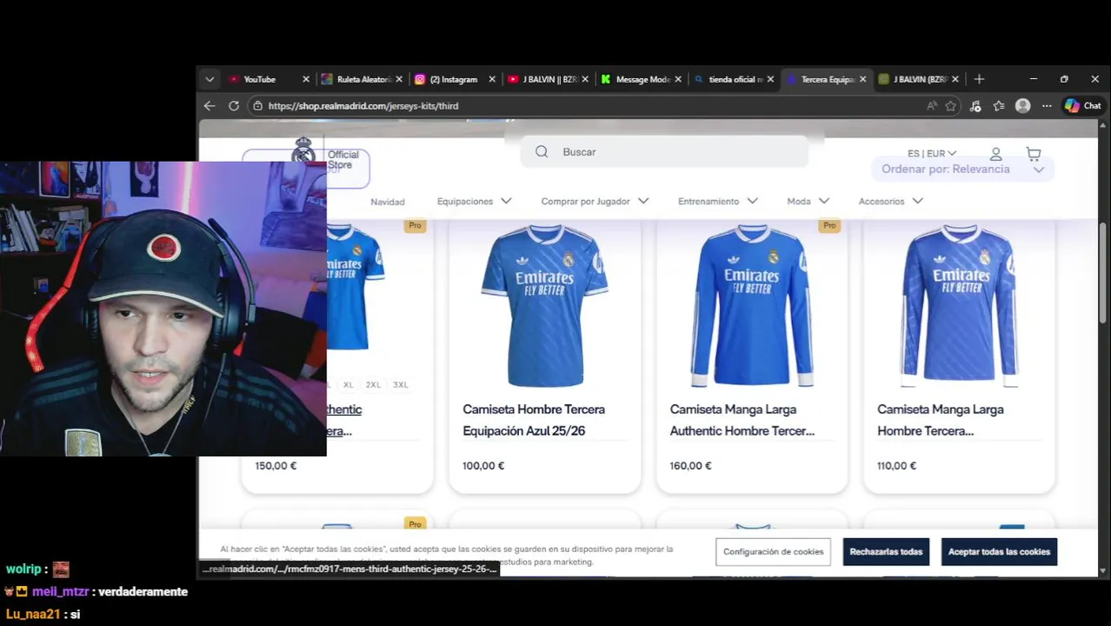This screenshot has width=1111, height=626.
Task: Click Rechazarlas todas cookies button
Action: (886, 552)
